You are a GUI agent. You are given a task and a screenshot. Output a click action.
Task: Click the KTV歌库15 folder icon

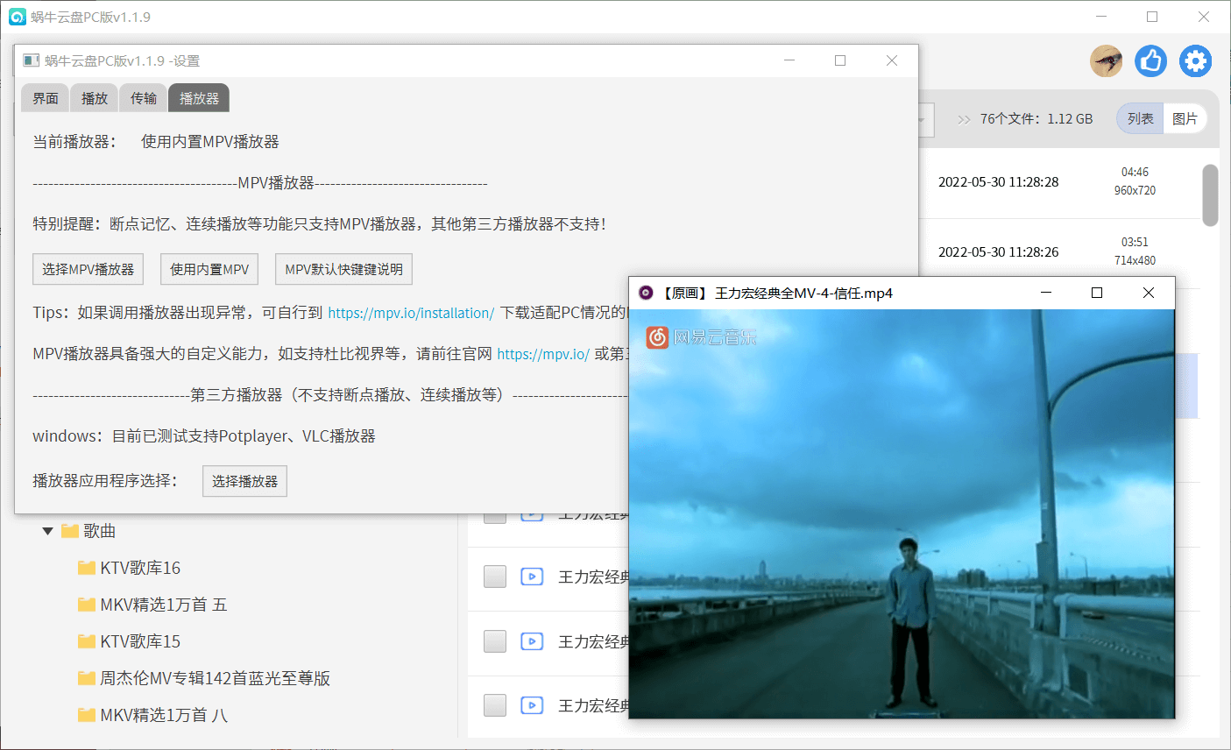[87, 641]
